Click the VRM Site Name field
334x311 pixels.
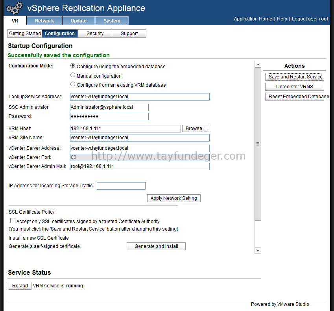(140, 138)
